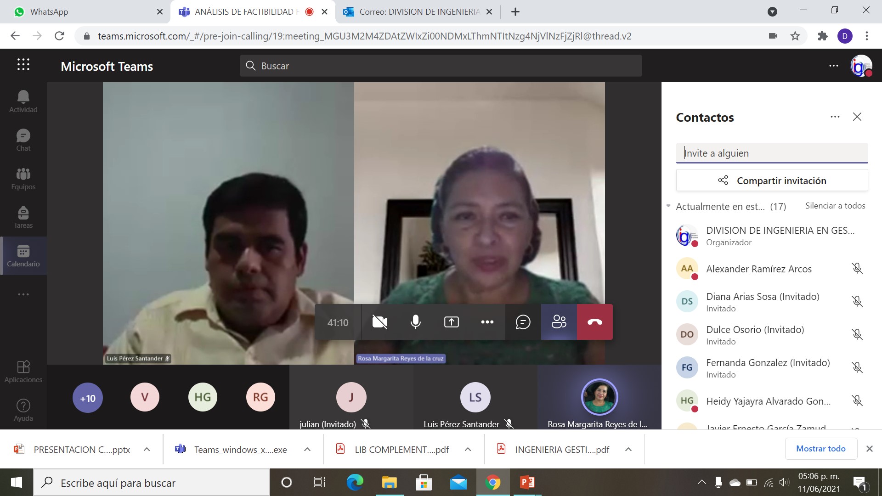This screenshot has height=496, width=882.
Task: Open the Actividad bell in sidebar
Action: click(x=23, y=101)
